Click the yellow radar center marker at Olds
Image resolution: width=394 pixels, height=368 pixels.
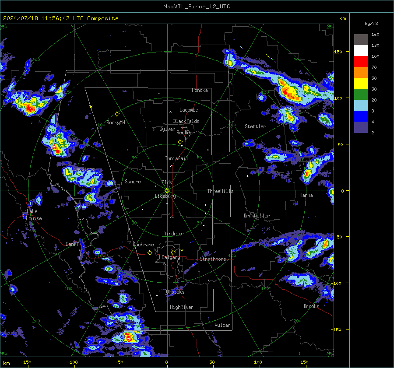coord(167,191)
